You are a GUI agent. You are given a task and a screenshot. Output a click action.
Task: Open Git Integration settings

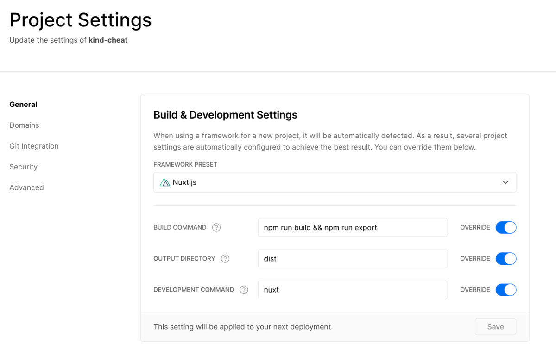[x=34, y=146]
